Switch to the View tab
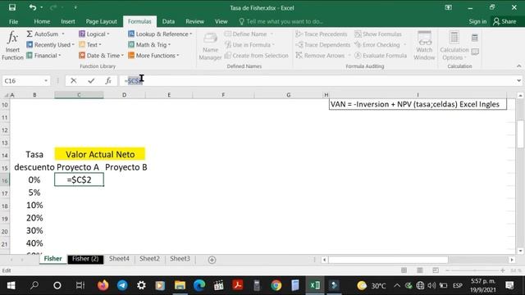The width and height of the screenshot is (525, 295). pos(221,21)
